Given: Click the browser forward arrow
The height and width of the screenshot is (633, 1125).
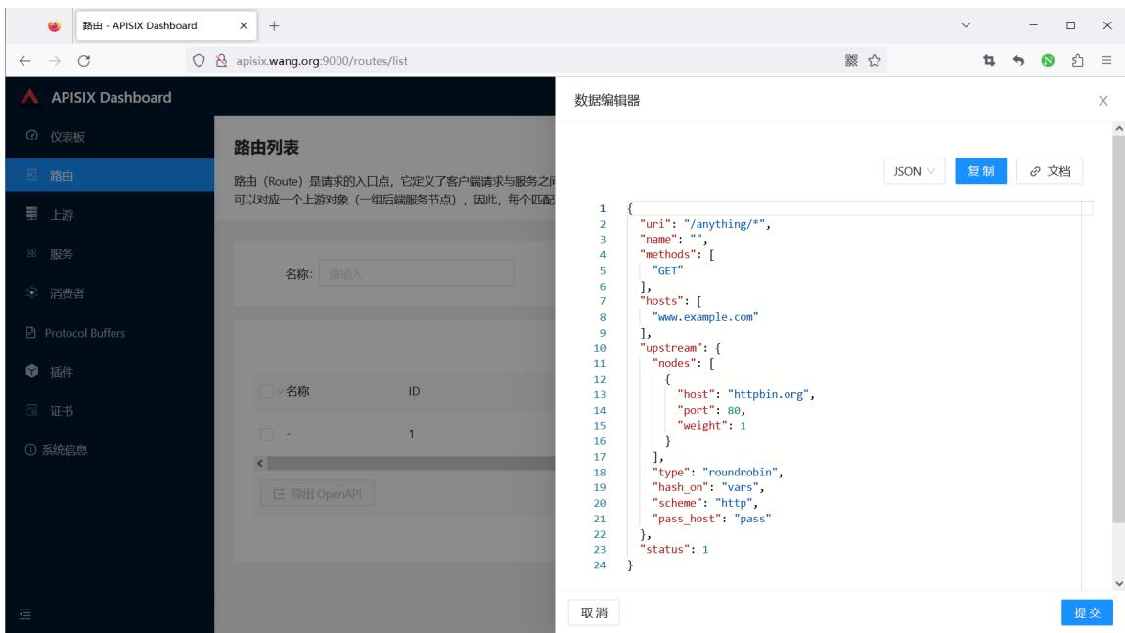Looking at the screenshot, I should point(55,61).
